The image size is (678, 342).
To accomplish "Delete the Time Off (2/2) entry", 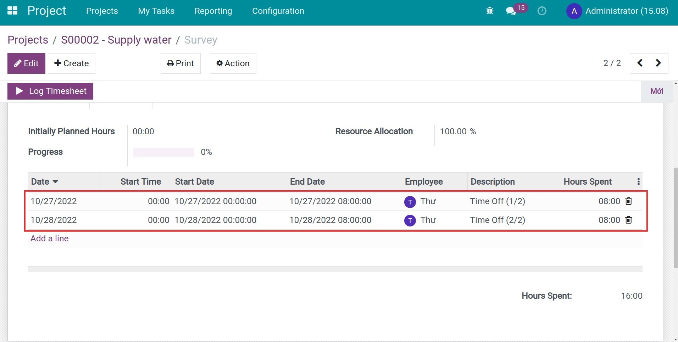I will pyautogui.click(x=628, y=220).
